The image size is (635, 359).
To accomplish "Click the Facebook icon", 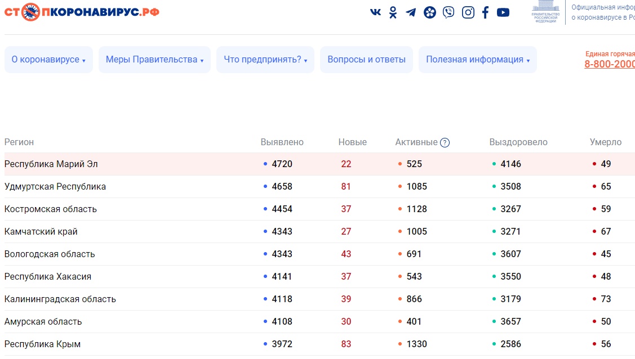I will (485, 12).
